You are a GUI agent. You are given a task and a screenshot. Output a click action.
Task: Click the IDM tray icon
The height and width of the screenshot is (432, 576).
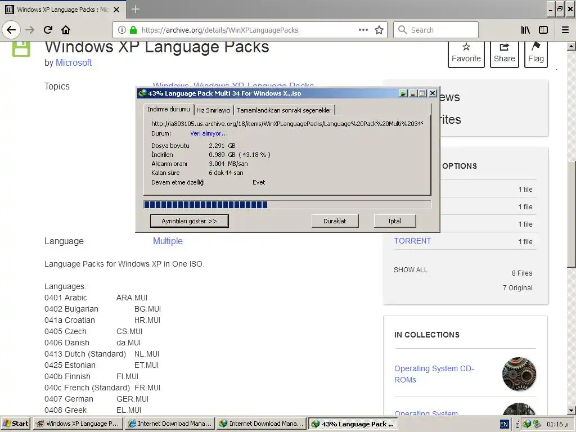pos(527,424)
